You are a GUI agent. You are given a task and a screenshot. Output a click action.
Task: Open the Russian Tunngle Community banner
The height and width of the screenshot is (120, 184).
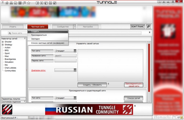pos(89,109)
